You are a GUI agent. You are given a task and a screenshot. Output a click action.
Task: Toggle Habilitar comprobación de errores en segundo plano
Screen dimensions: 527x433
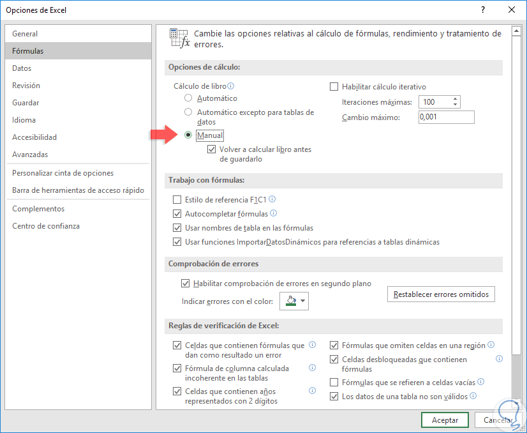coord(185,284)
